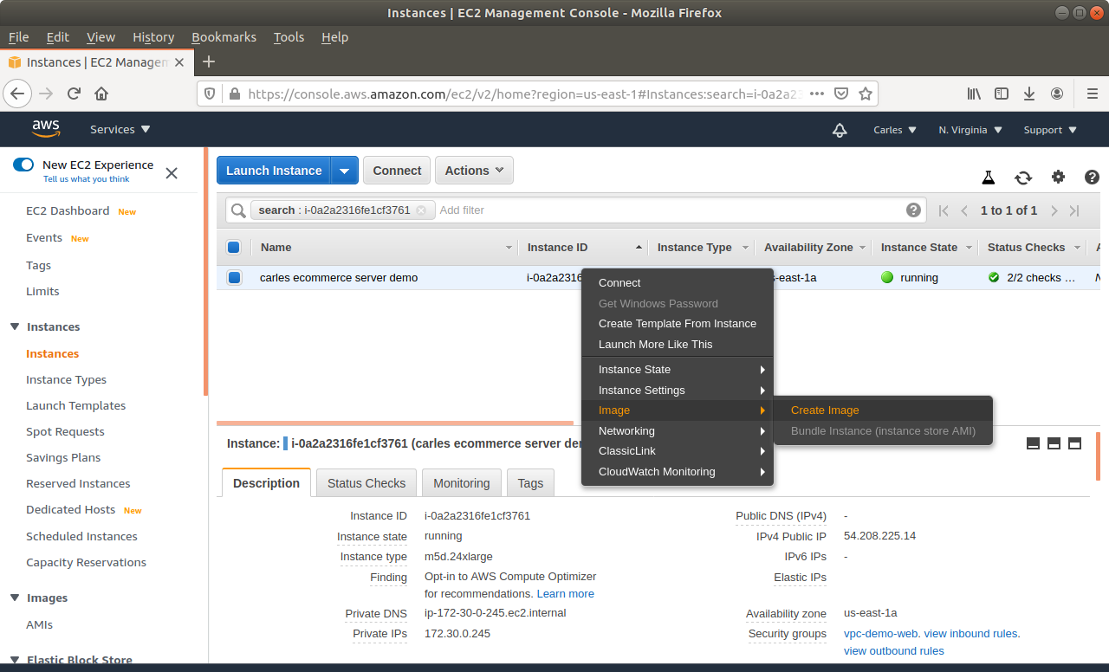Go to last page of results

pos(1074,210)
